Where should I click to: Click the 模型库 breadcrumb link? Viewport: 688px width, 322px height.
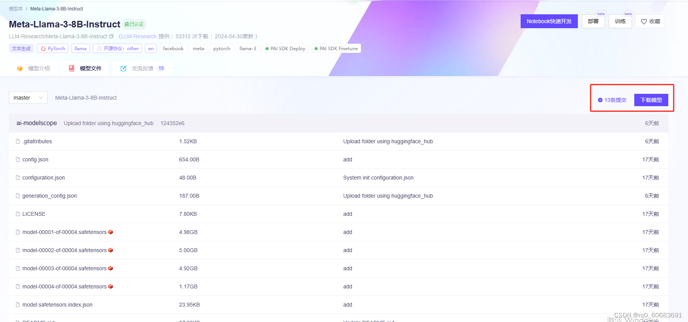(x=16, y=8)
